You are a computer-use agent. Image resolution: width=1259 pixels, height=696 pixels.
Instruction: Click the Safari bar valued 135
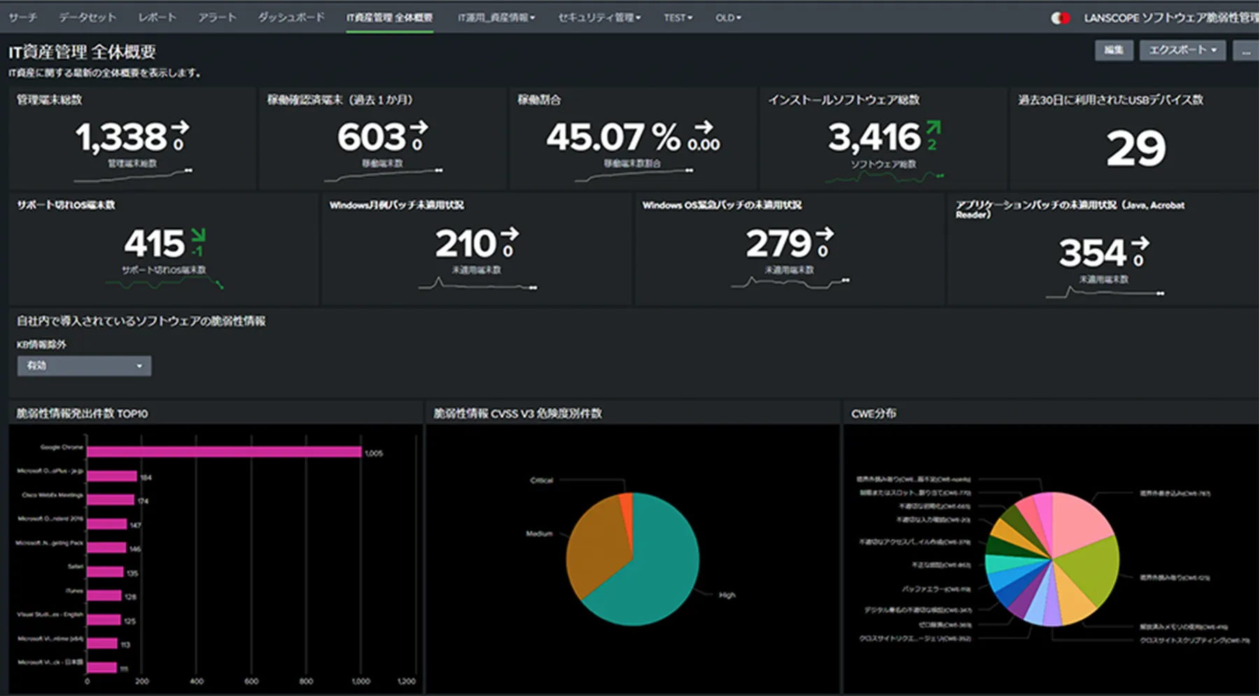click(105, 572)
